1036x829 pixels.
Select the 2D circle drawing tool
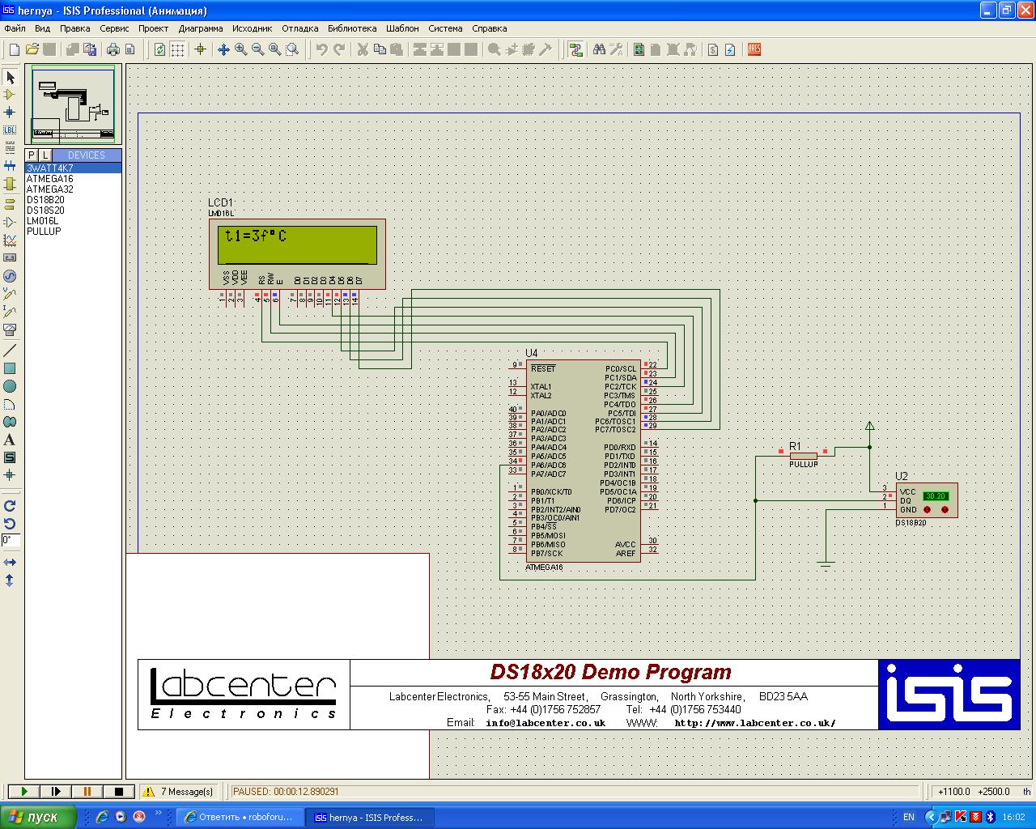(10, 387)
